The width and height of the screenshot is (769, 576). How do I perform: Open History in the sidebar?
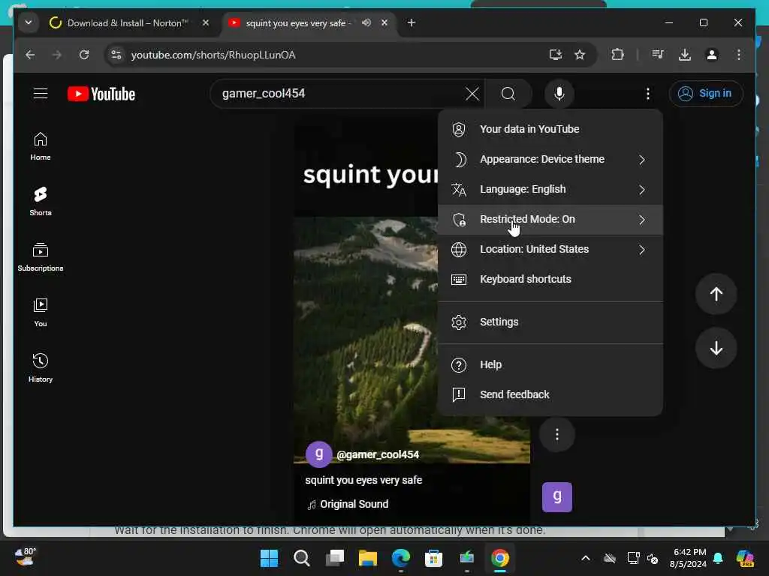tap(41, 368)
